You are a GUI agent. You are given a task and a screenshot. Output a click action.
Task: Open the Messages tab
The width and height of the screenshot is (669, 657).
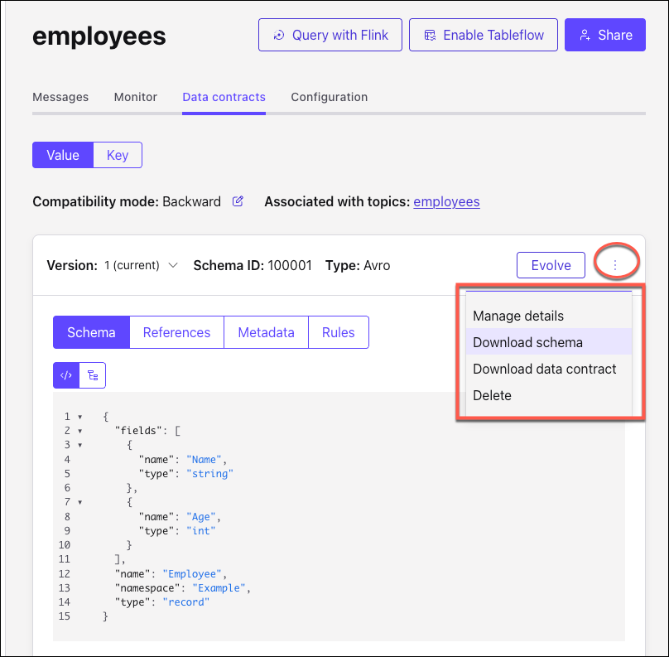click(60, 97)
